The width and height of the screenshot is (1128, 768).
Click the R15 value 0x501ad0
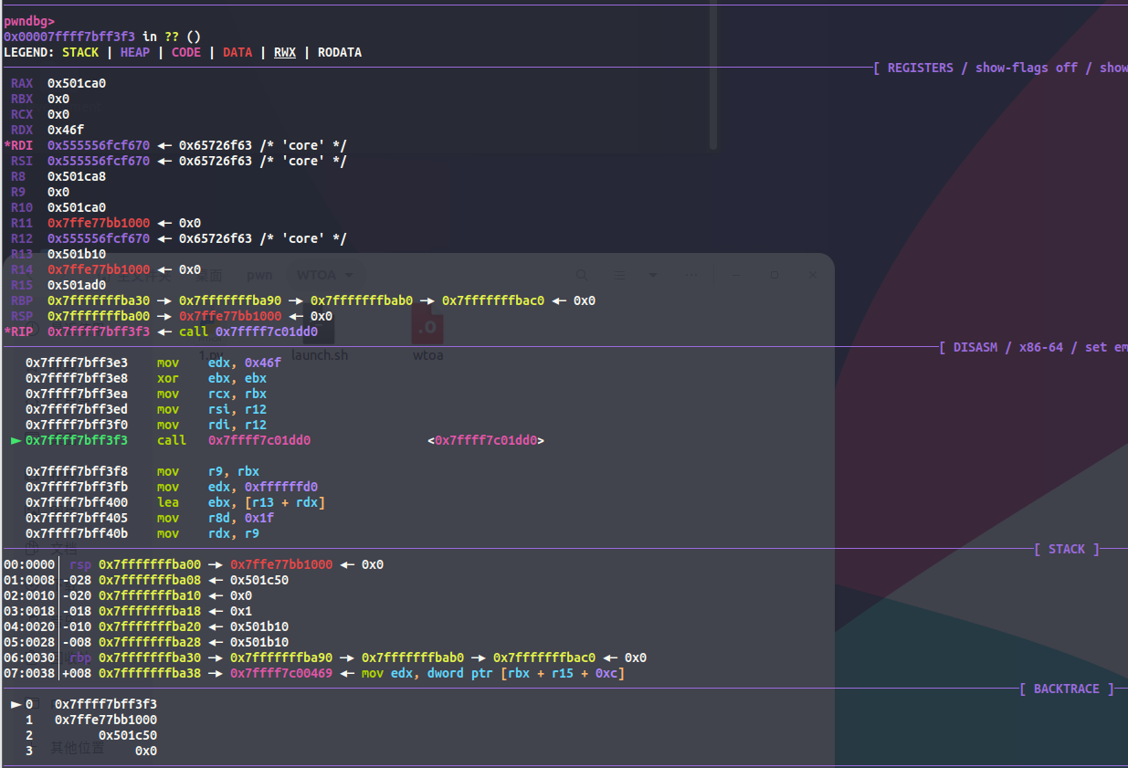click(77, 285)
